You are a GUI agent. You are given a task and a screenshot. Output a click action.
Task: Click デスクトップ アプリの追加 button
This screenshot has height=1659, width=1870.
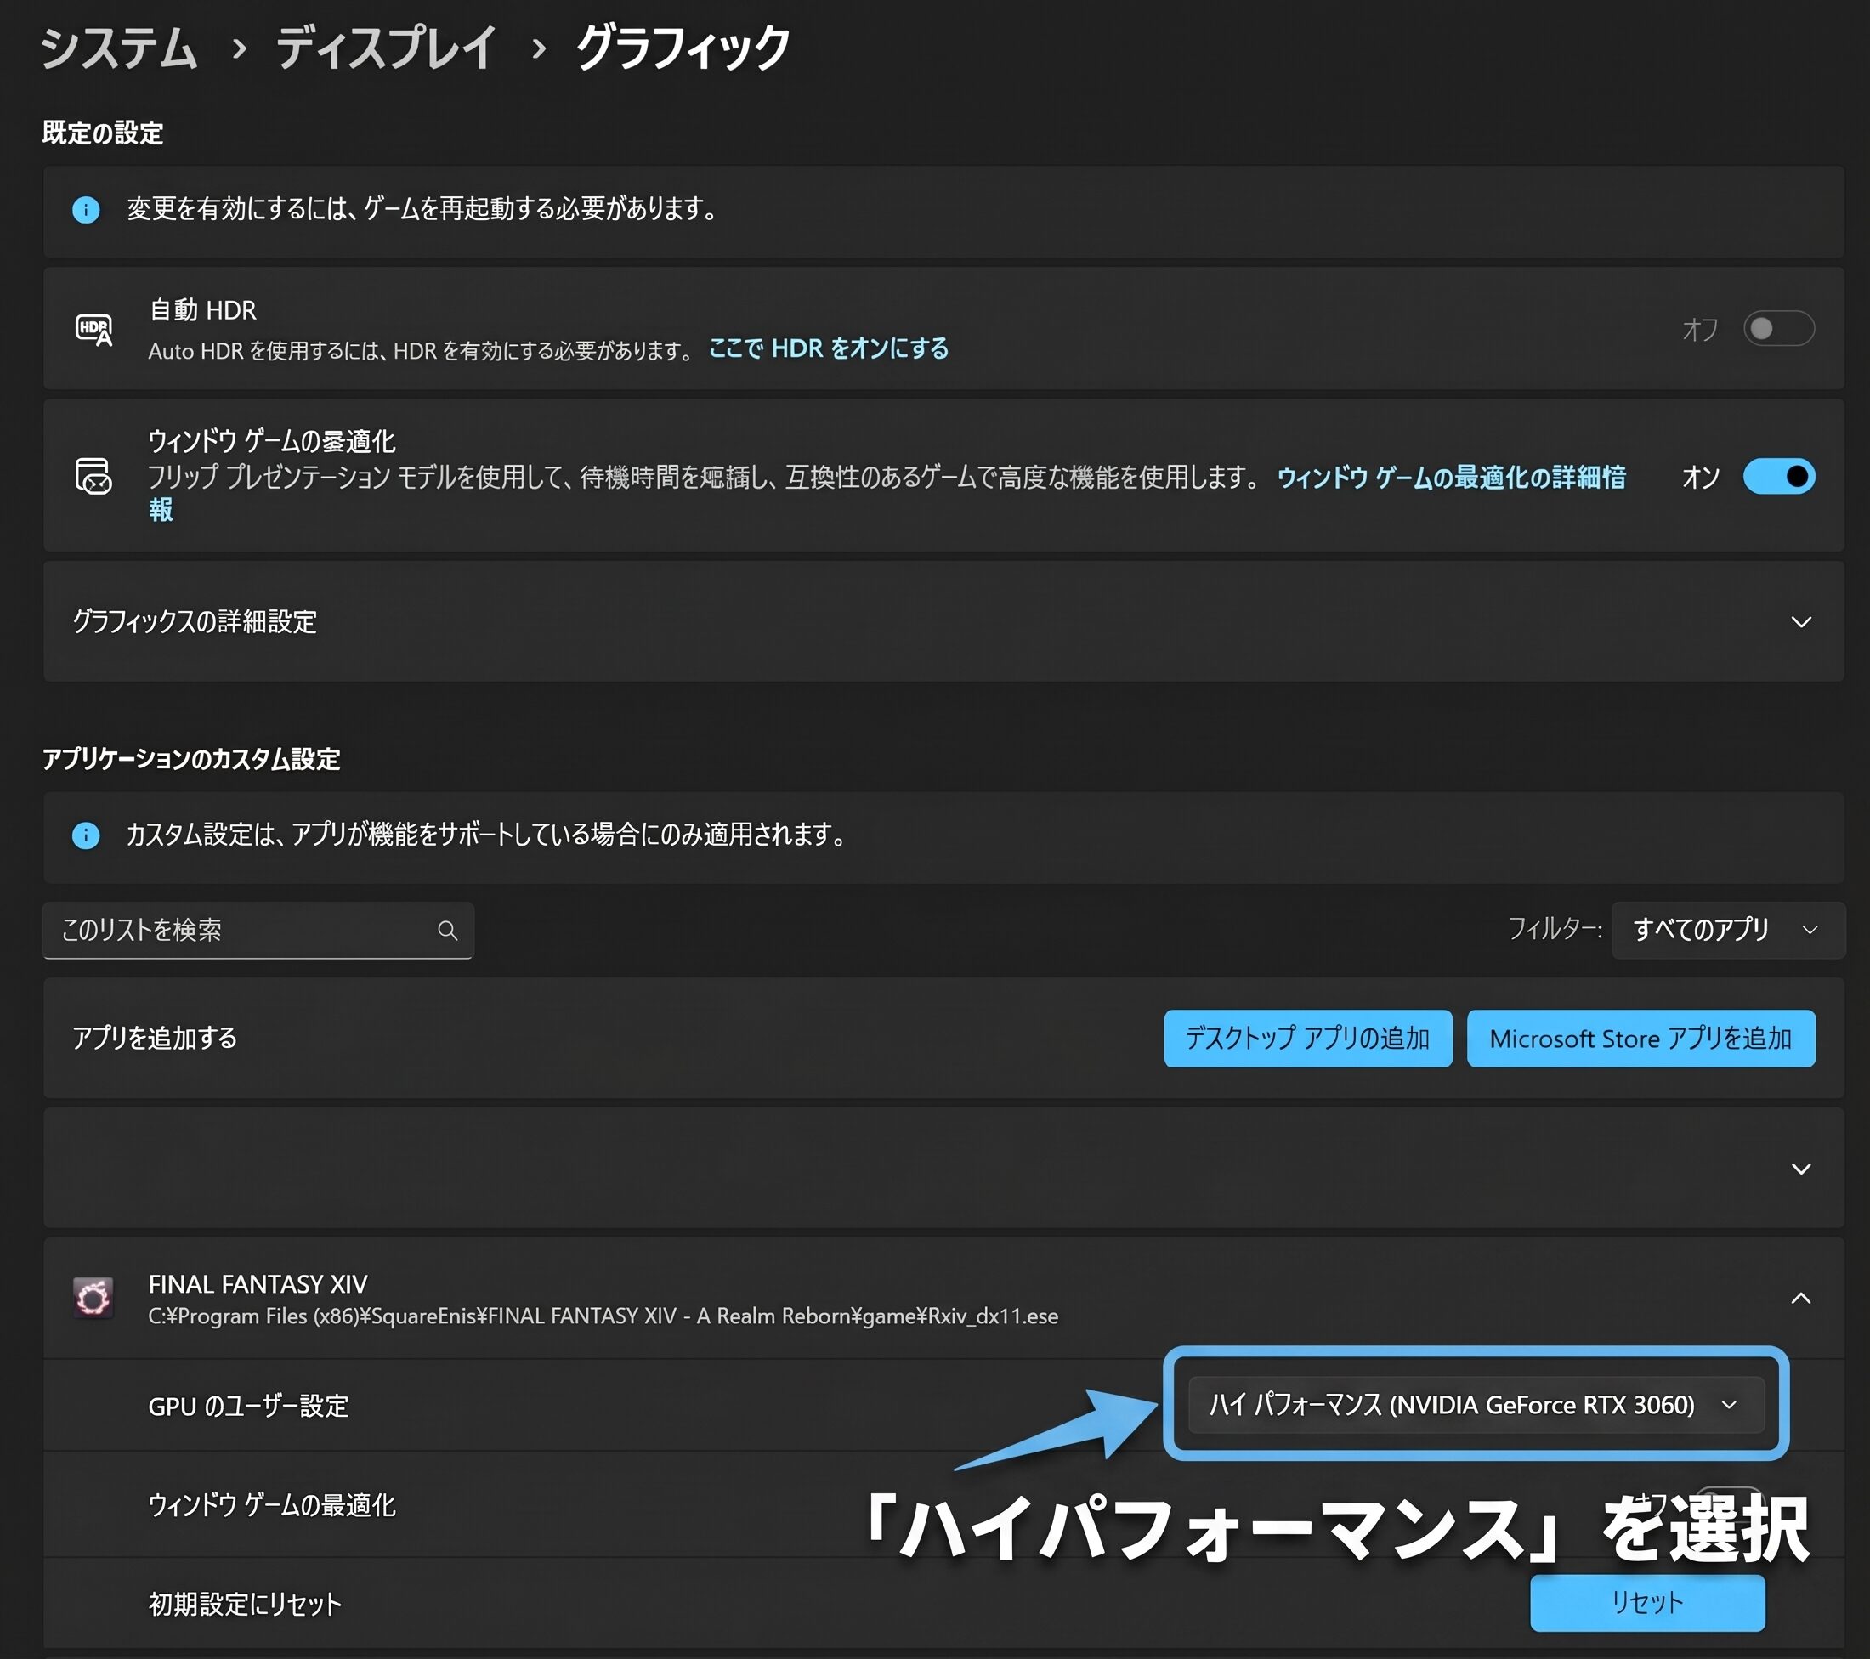coord(1308,1038)
